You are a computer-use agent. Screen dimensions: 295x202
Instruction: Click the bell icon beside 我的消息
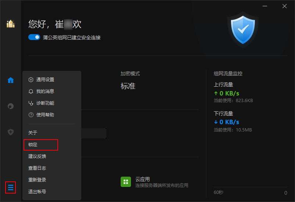click(x=31, y=91)
